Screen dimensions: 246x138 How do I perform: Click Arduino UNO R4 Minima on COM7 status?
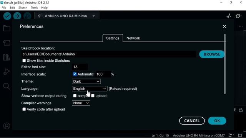pos(199,135)
